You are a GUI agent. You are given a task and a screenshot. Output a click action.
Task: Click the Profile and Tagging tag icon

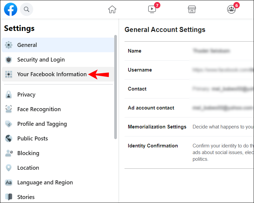(9, 124)
